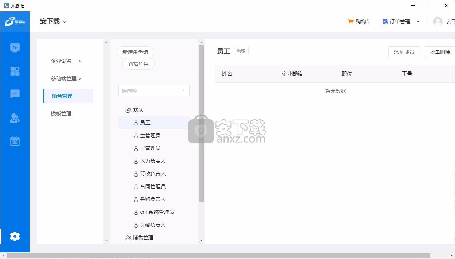455x259 pixels.
Task: Expand the 移动端管理 menu section
Action: point(66,78)
